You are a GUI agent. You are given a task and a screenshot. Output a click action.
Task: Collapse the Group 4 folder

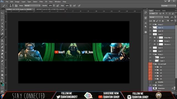153,54
